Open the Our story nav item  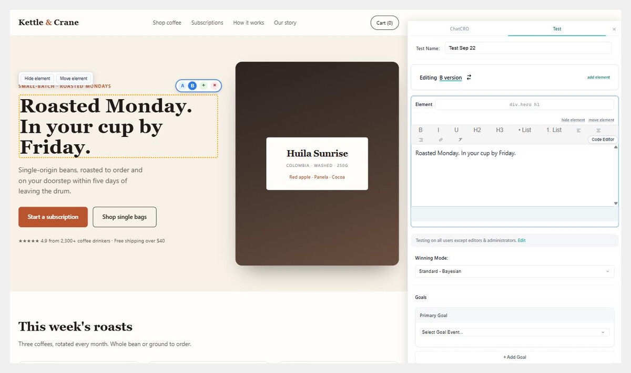(x=285, y=23)
